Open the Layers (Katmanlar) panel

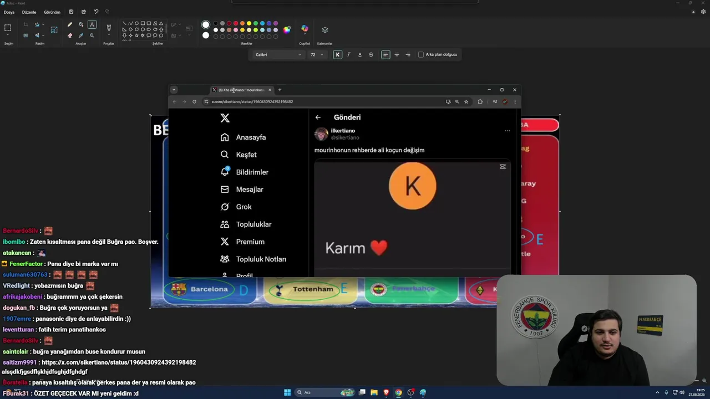(325, 30)
